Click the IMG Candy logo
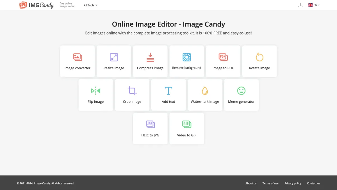337x190 pixels. (x=37, y=5)
